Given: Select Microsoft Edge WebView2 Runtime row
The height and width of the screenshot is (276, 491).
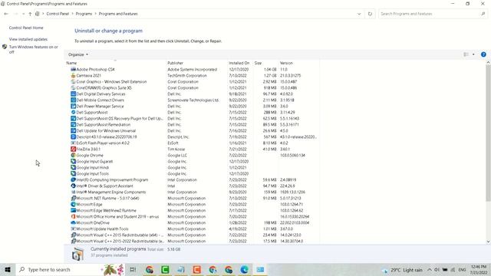Looking at the screenshot, I should (192, 211).
